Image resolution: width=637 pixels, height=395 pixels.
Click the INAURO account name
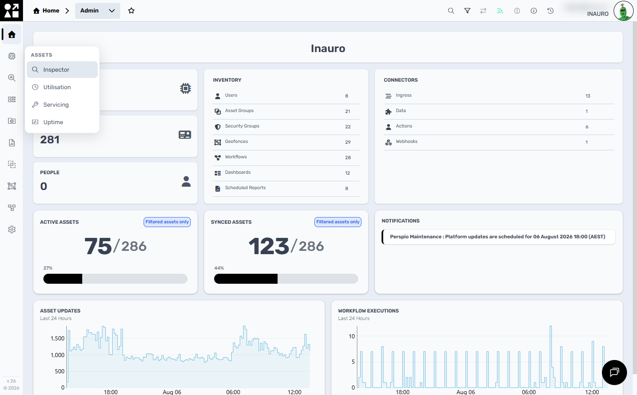point(598,14)
